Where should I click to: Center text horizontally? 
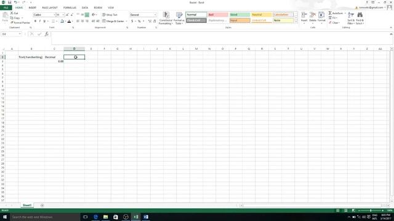click(82, 21)
